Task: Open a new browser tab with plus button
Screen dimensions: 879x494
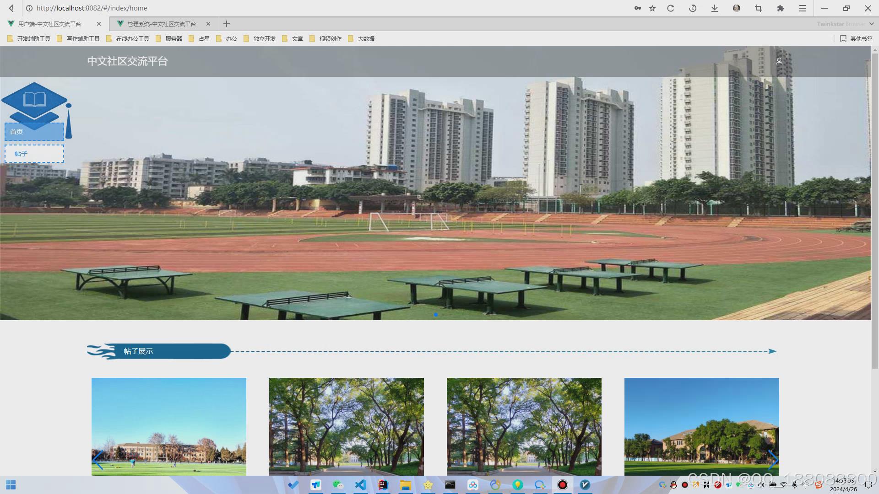Action: [226, 24]
